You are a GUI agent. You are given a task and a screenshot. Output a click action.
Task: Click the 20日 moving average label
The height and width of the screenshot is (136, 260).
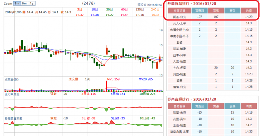click(109, 9)
